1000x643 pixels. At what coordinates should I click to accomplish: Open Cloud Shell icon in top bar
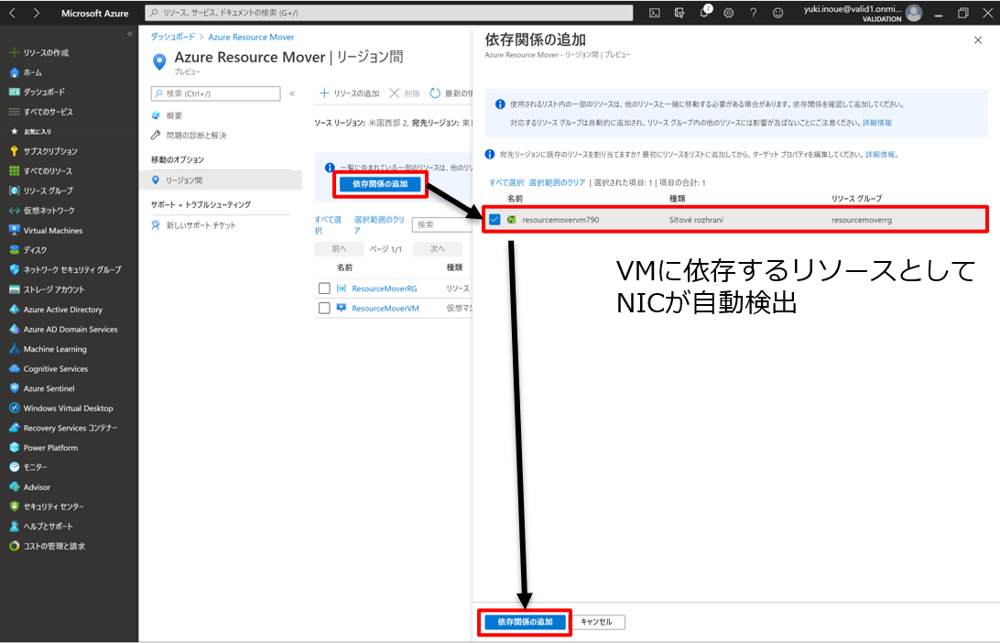[x=655, y=13]
